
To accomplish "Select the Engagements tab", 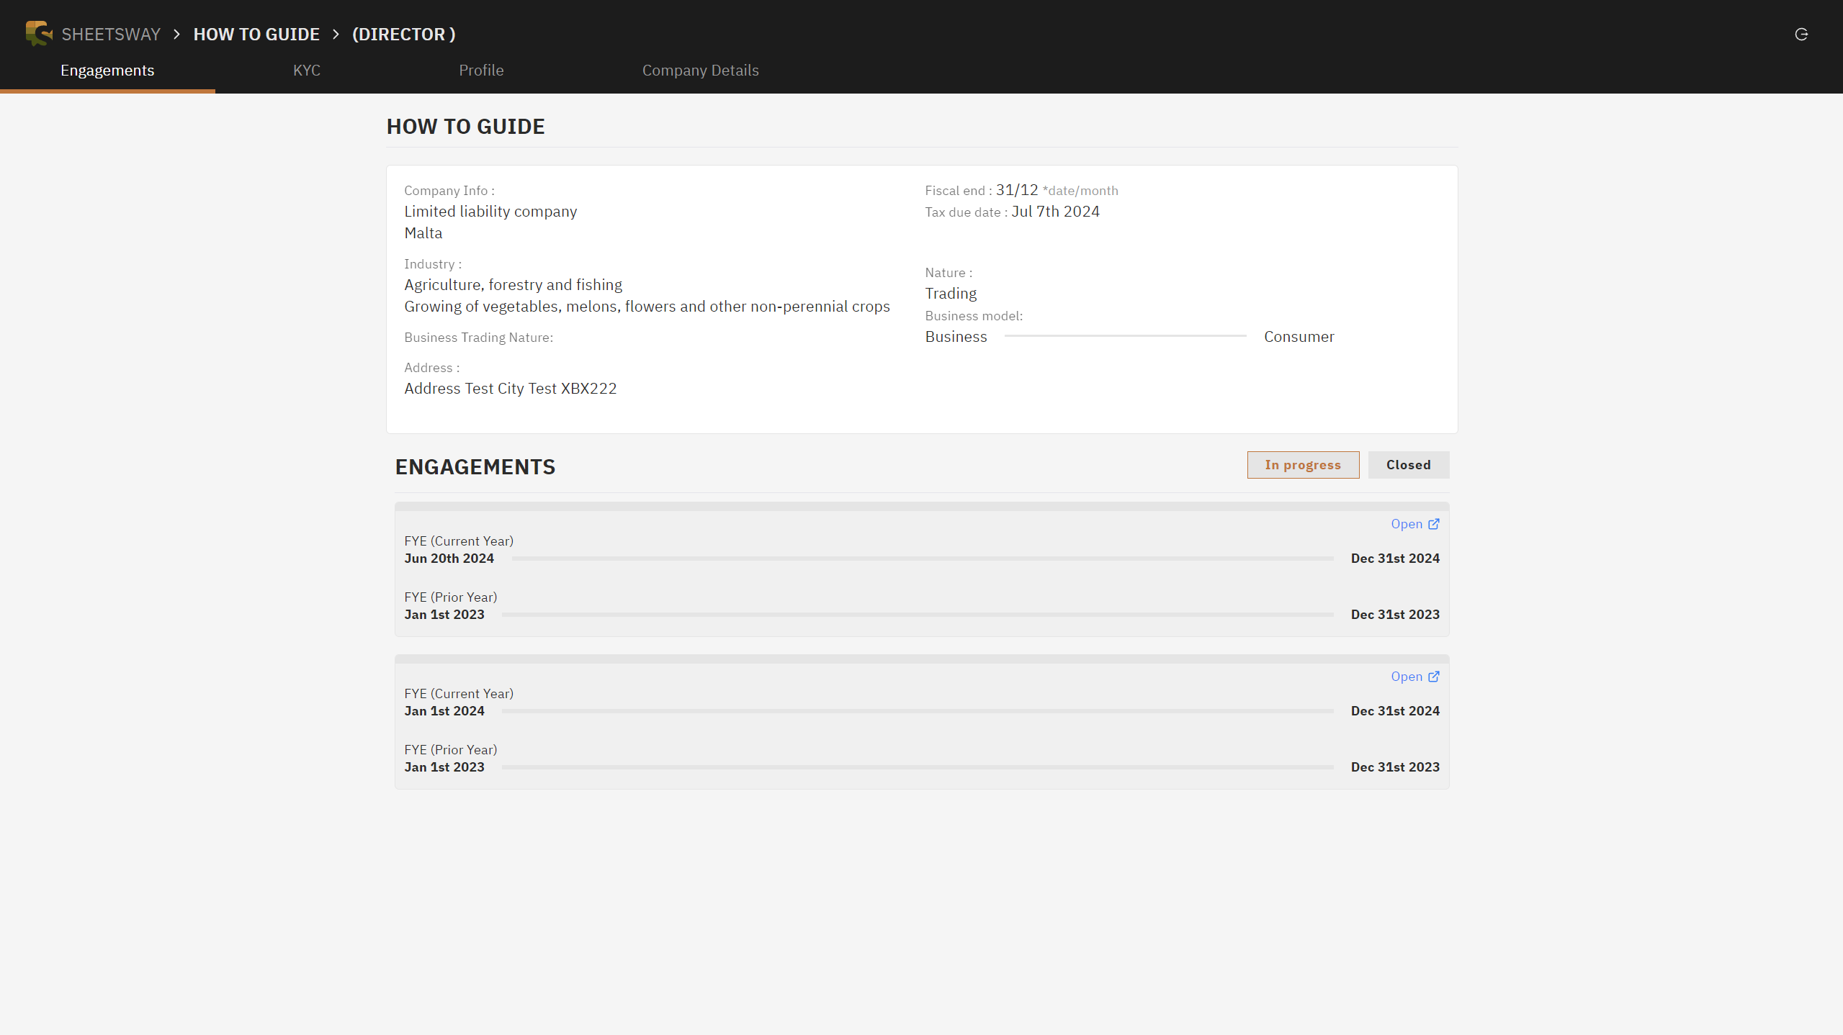I will 107,71.
